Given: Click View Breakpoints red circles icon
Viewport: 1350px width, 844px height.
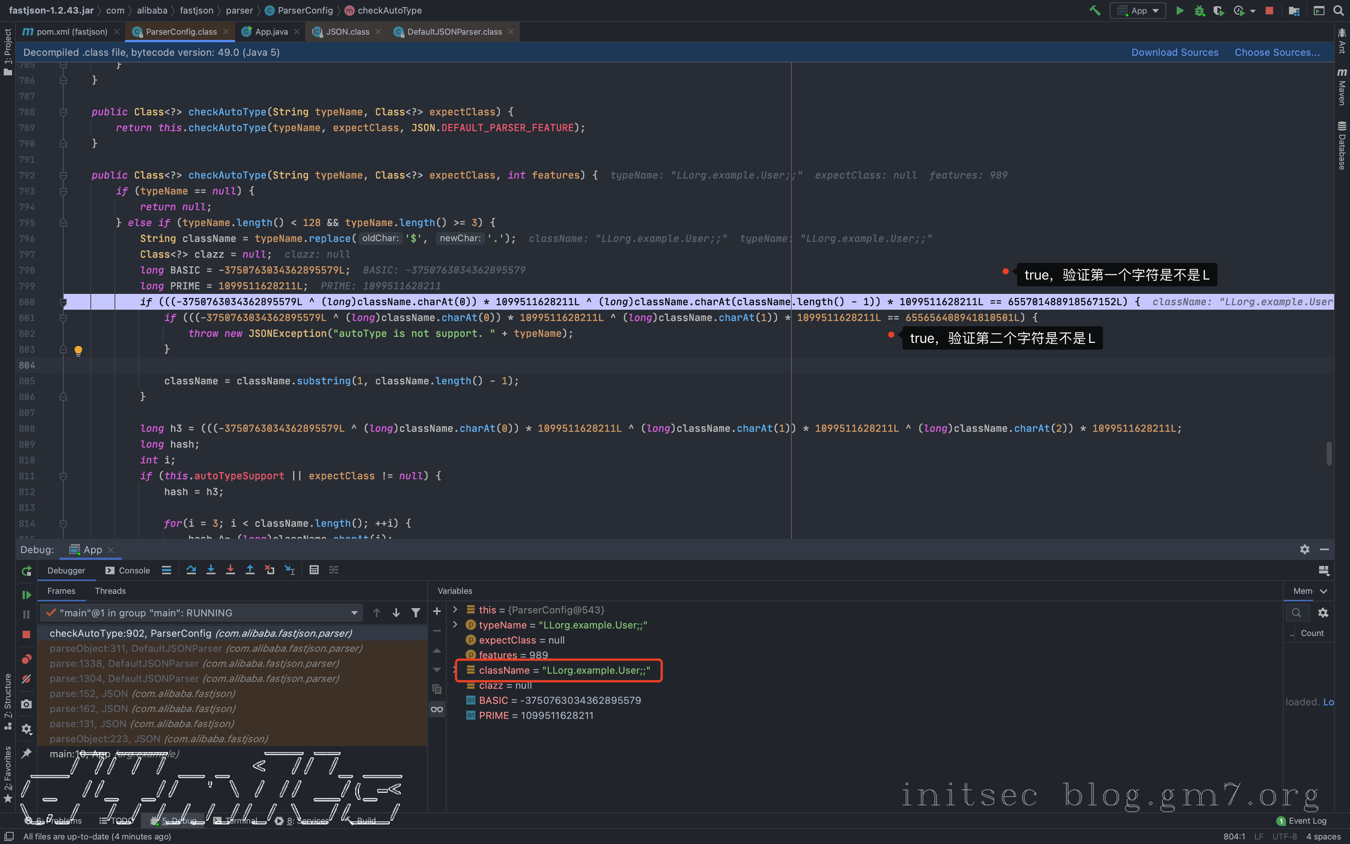Looking at the screenshot, I should point(26,659).
